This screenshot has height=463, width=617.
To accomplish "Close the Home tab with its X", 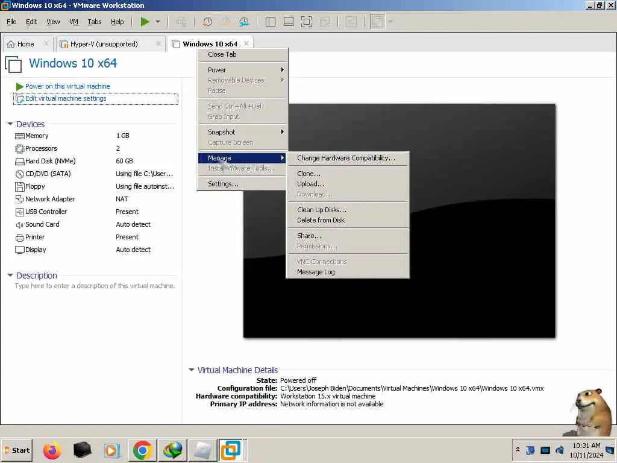I will [x=46, y=43].
